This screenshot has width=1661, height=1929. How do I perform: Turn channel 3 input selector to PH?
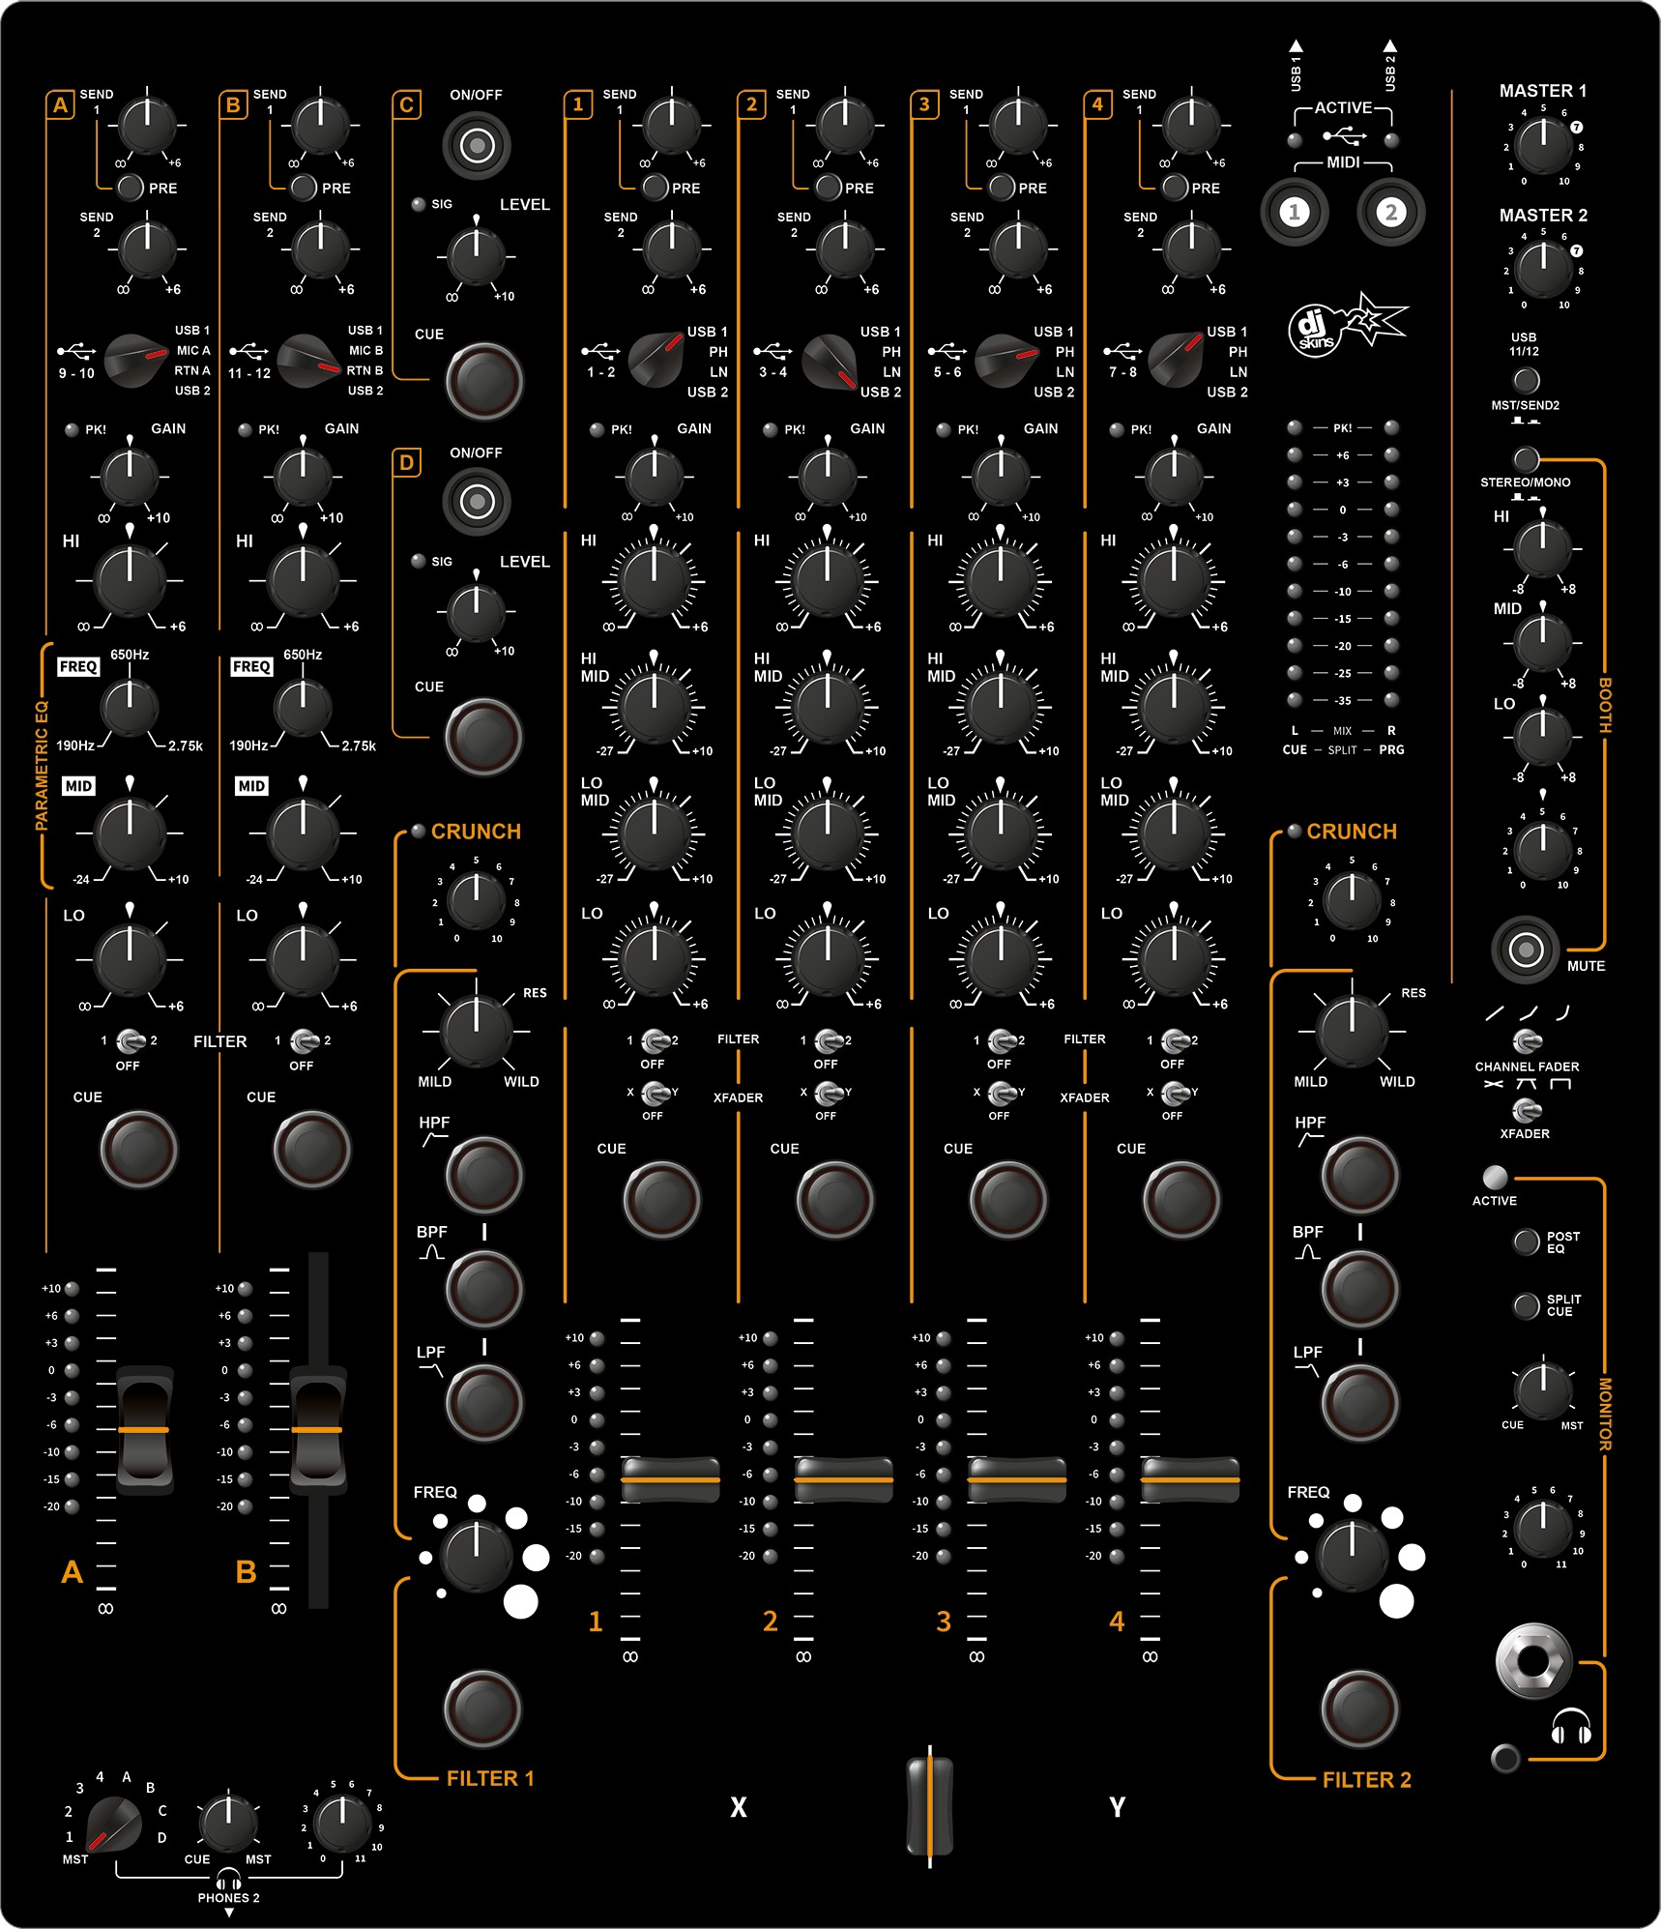tap(1005, 358)
